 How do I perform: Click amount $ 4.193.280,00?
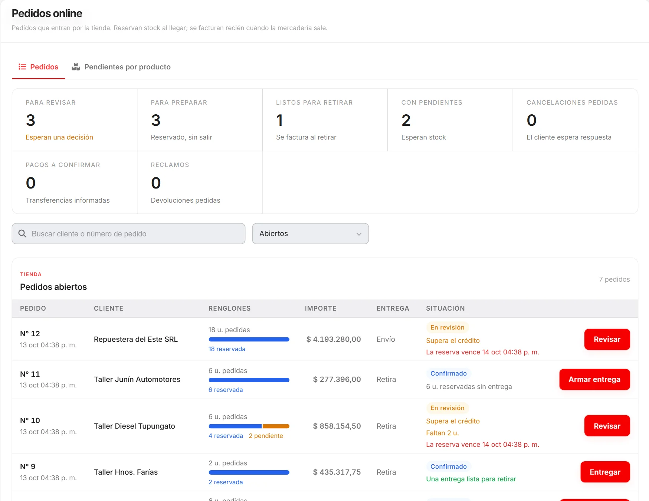334,339
